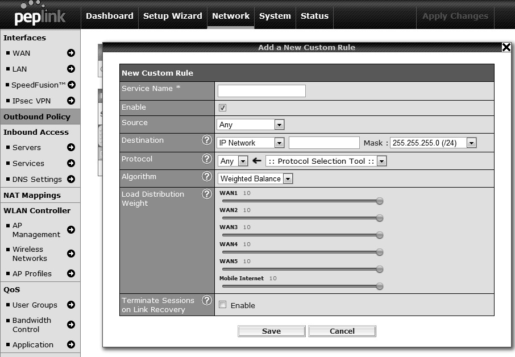Cancel the new custom rule
The height and width of the screenshot is (357, 515).
(x=342, y=331)
